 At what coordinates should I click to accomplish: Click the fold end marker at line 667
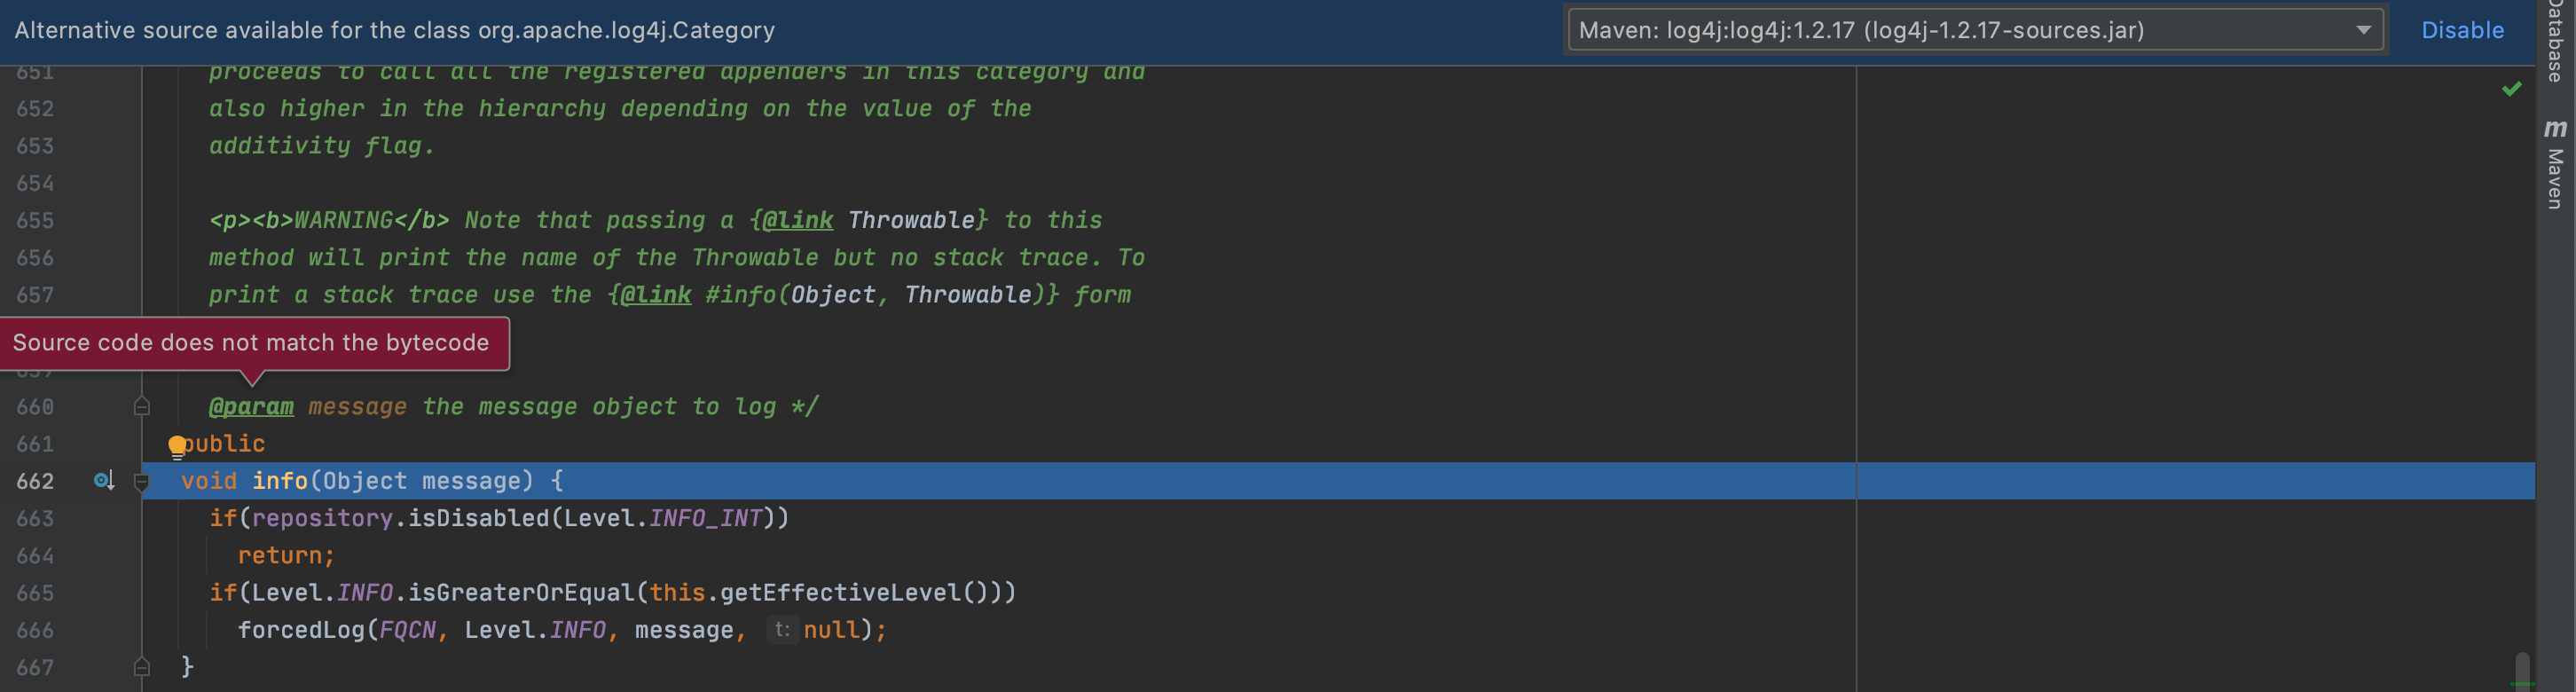click(142, 666)
